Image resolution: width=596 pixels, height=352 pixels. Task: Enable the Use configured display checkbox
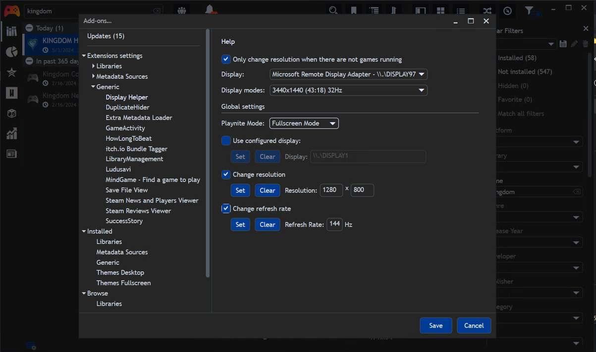coord(226,141)
